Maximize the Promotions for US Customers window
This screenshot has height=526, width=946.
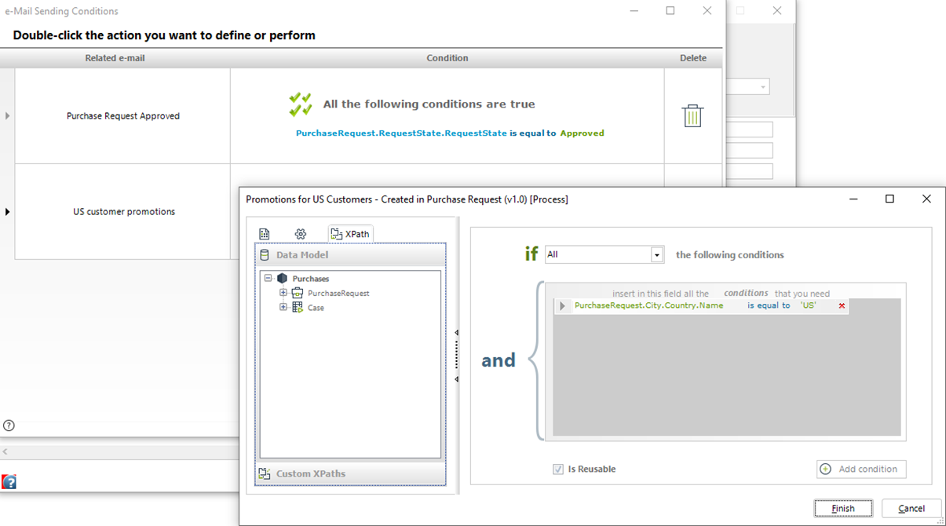pos(889,199)
